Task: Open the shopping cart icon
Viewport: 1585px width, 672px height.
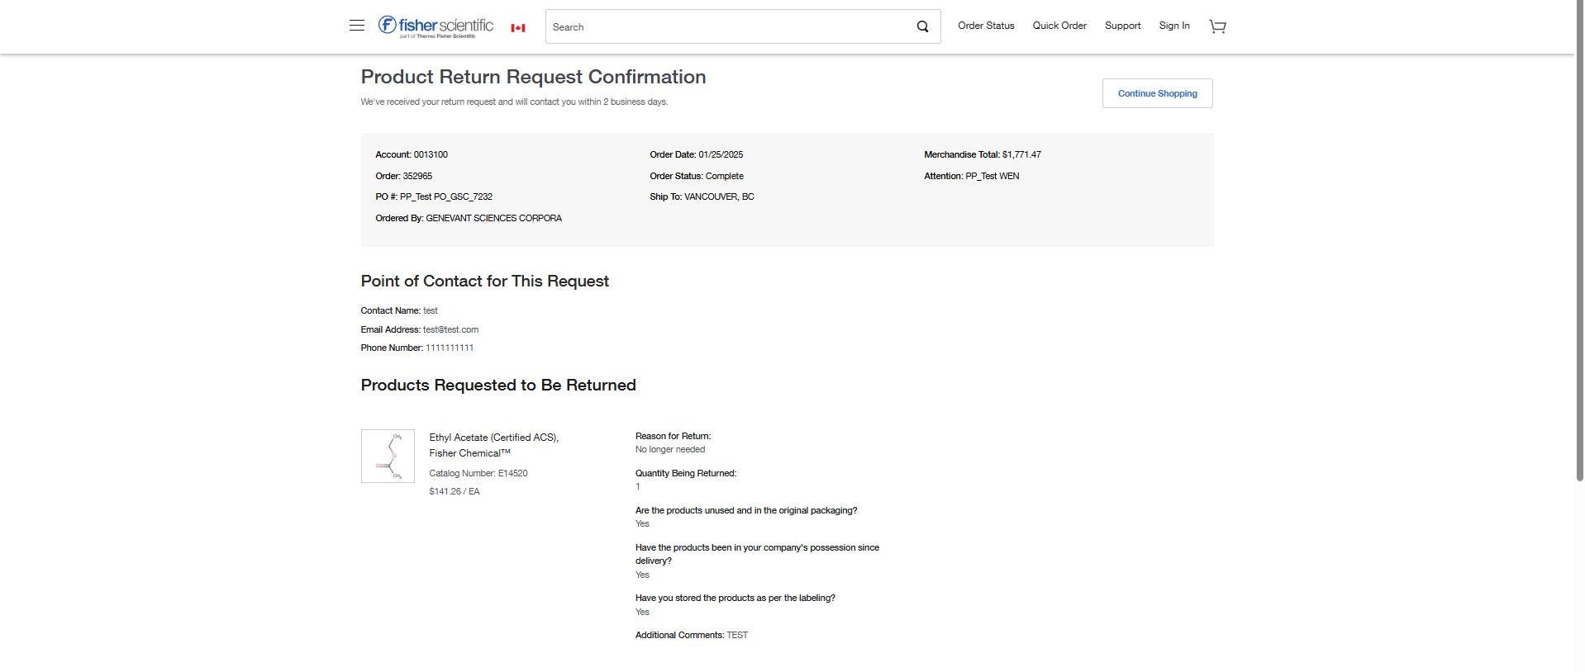Action: coord(1217,26)
